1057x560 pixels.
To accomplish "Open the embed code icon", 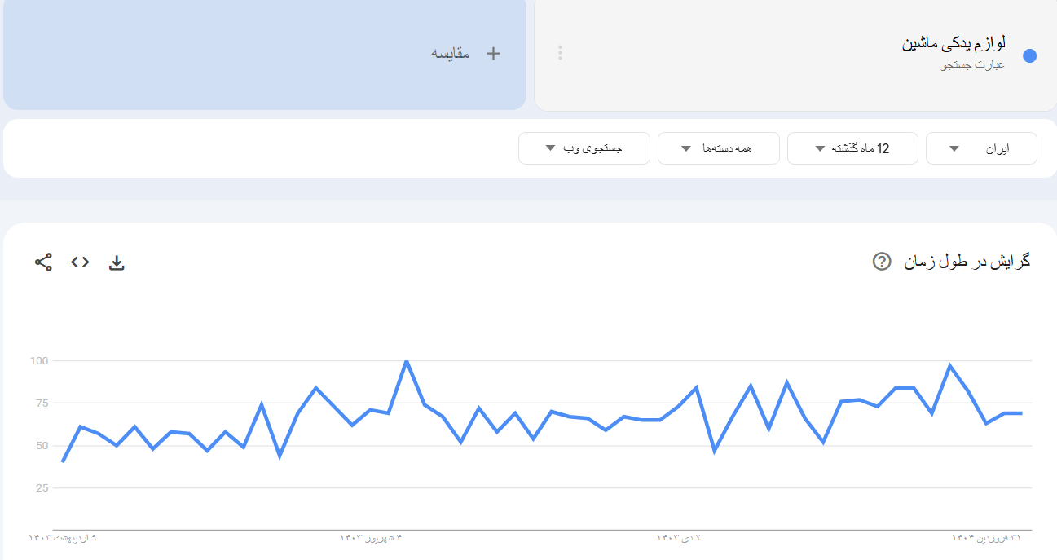I will 80,262.
